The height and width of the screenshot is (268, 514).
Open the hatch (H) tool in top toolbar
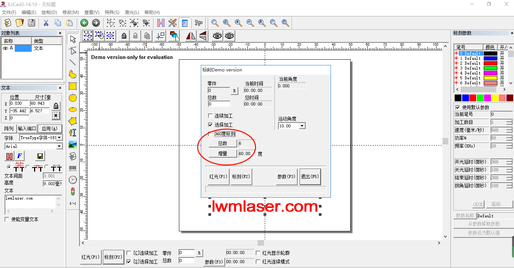pos(161,23)
